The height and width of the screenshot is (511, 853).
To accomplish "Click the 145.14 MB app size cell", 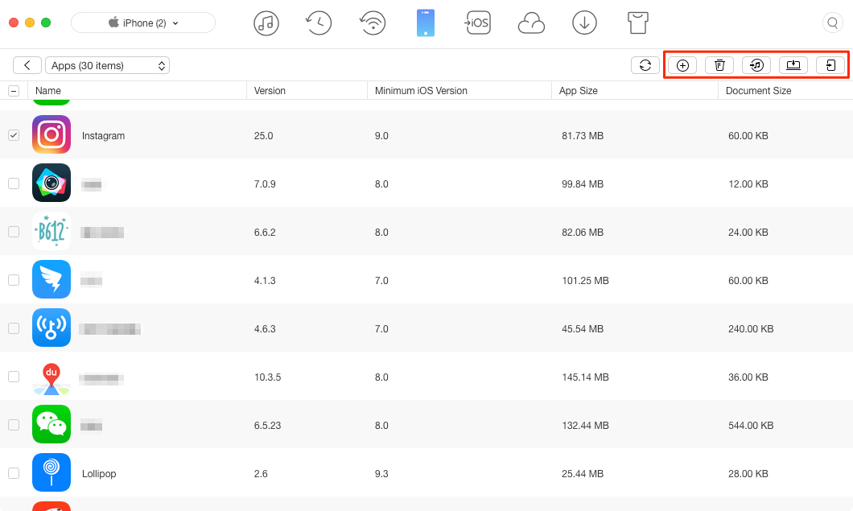I will point(585,377).
